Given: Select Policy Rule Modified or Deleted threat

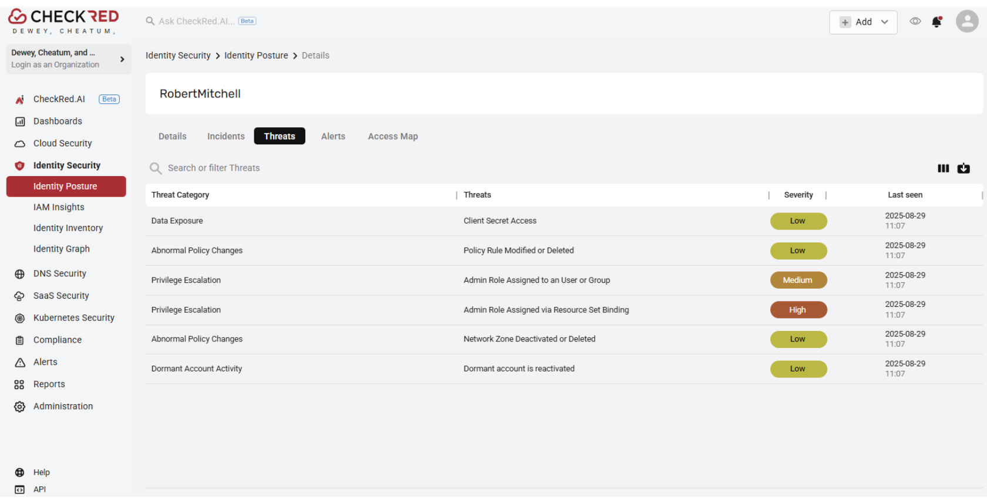Looking at the screenshot, I should tap(518, 251).
